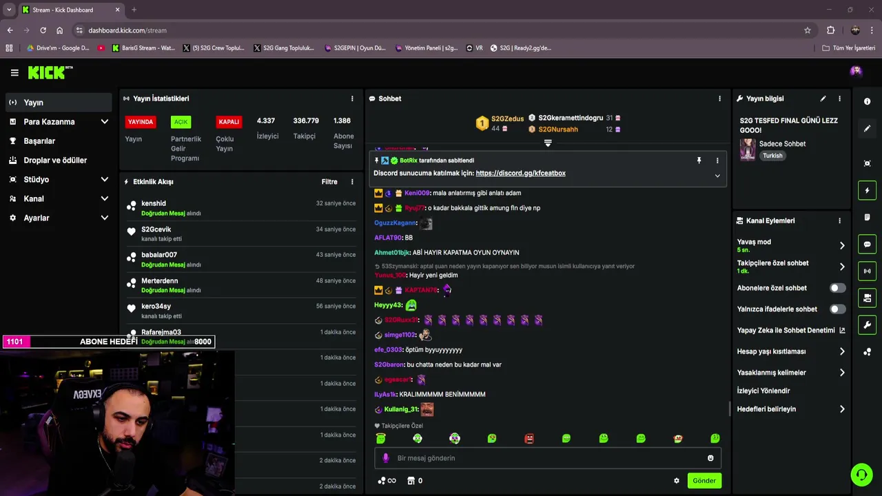
Task: Click İzleyici Yönlendir
Action: click(763, 391)
